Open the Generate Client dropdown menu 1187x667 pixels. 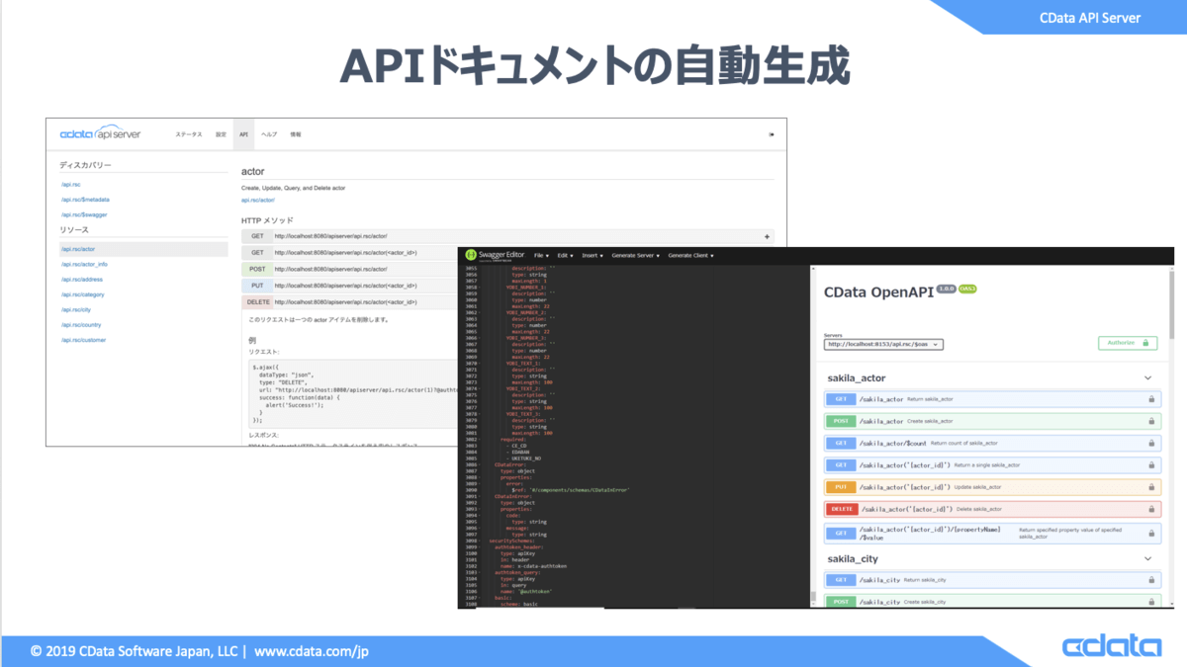(x=690, y=255)
